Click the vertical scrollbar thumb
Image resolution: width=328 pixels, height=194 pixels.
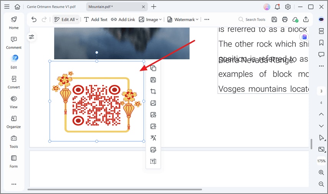(x=311, y=144)
